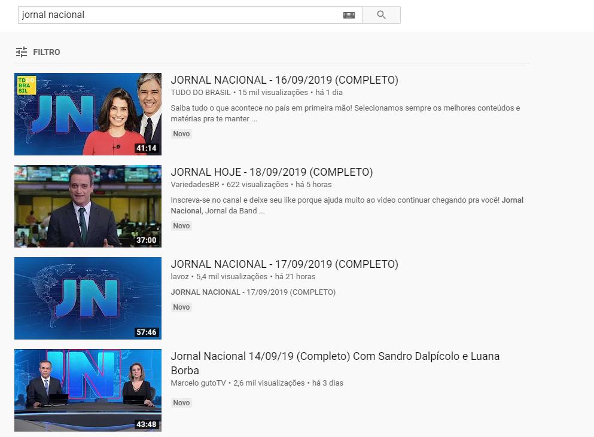Click title JORNAL NACIONAL - 17/09/2019 (COMPLETO)
Viewport: 594px width, 437px height.
285,264
